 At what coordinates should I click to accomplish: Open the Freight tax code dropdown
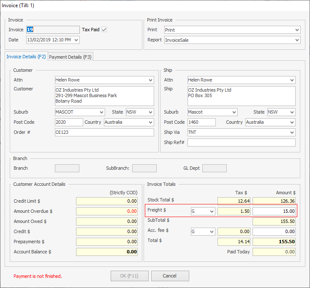point(211,211)
